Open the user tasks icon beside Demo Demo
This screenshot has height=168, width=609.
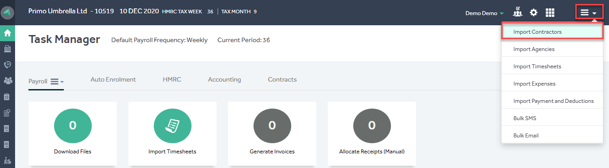coord(518,13)
